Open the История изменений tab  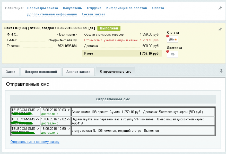[41, 72]
